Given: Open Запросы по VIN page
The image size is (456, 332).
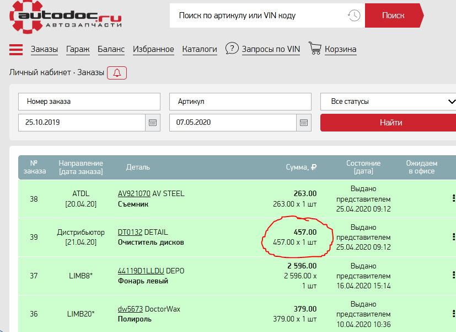Looking at the screenshot, I should tap(271, 49).
